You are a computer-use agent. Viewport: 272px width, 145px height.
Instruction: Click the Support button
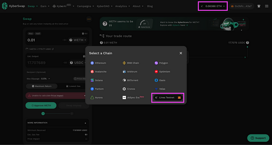pos(258,138)
